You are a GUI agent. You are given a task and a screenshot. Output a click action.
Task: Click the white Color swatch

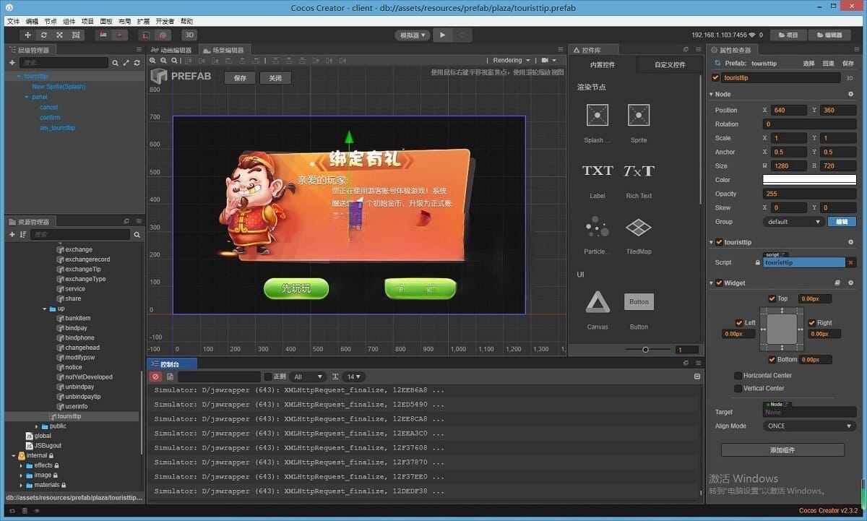pyautogui.click(x=809, y=180)
